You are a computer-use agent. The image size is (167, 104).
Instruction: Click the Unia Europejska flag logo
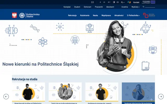pos(148,2)
